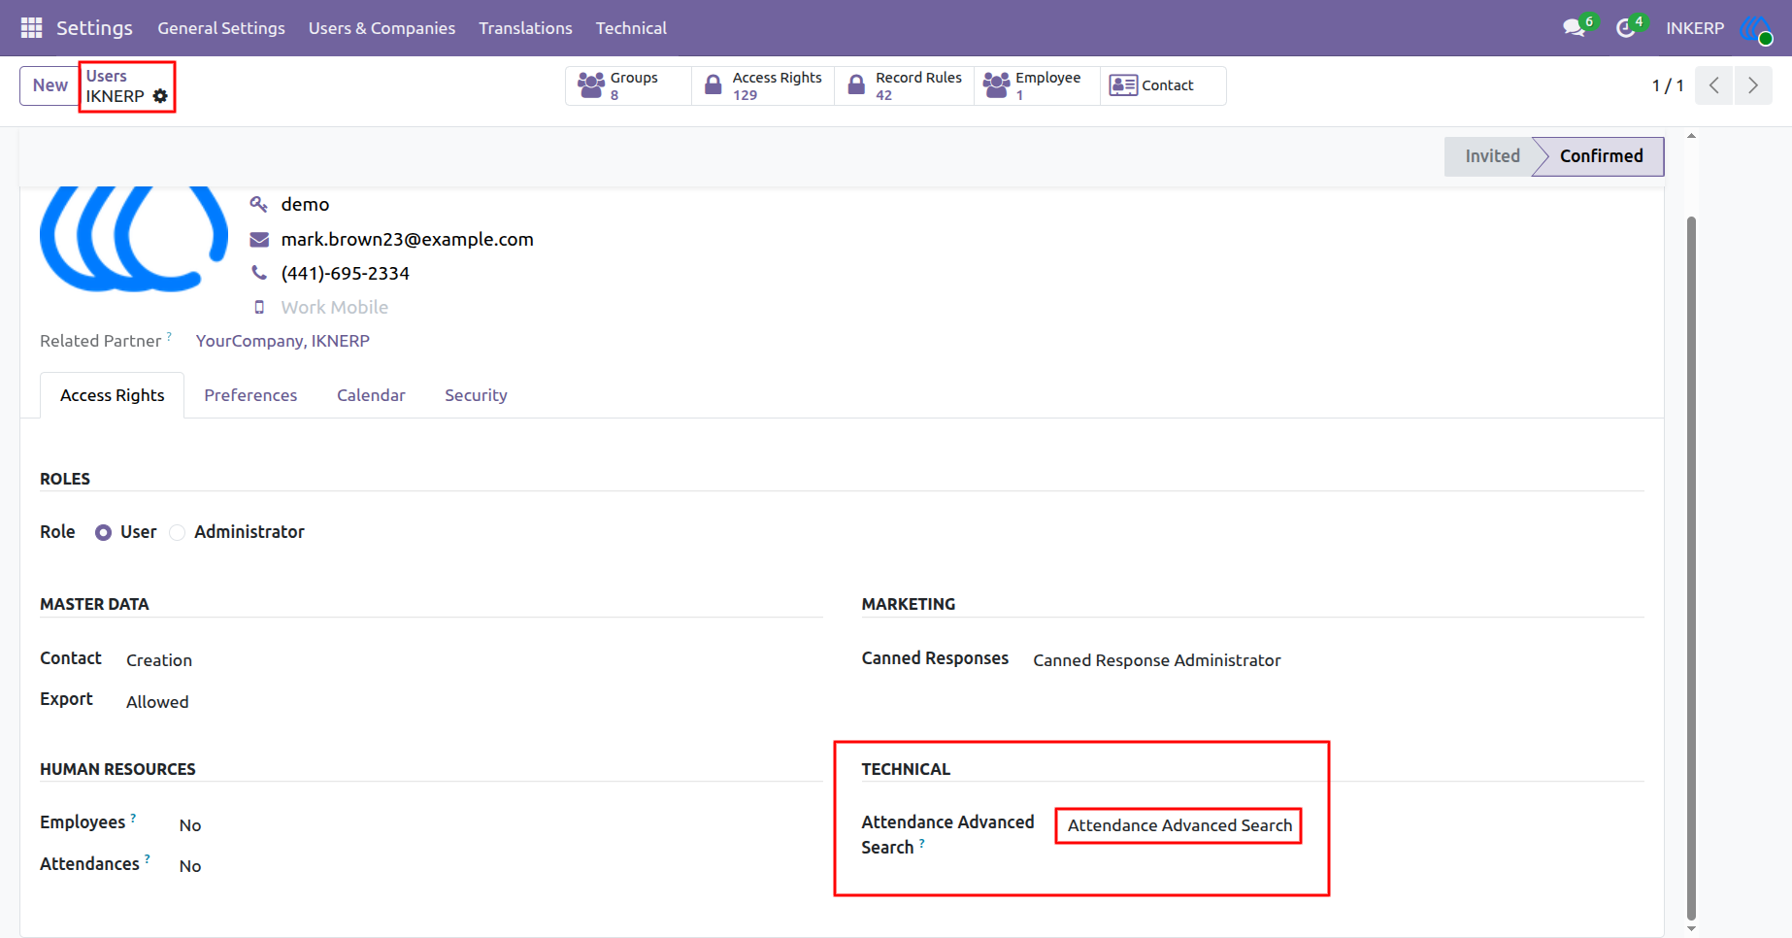Click the phone field (441)-695-2334

coord(345,273)
